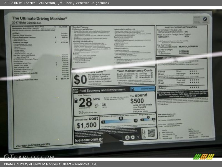Click 'Side Crash' rating label

[x=161, y=82]
